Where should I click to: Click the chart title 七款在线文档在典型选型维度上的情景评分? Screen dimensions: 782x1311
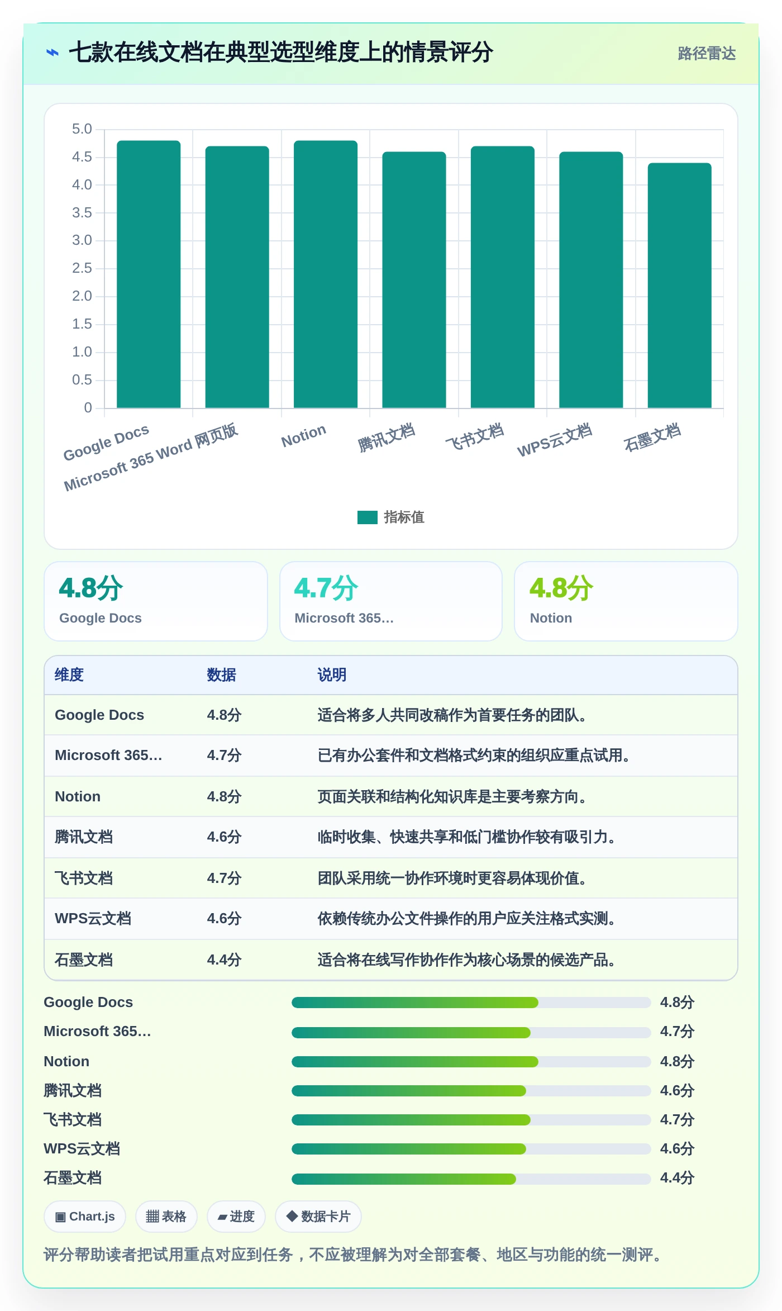pyautogui.click(x=281, y=53)
